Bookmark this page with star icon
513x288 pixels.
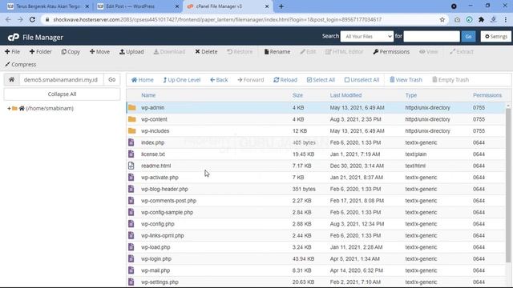(442, 19)
